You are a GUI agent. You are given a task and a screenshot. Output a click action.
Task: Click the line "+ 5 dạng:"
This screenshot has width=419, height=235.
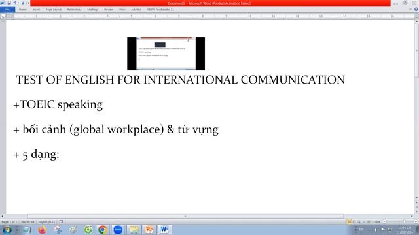pos(37,154)
